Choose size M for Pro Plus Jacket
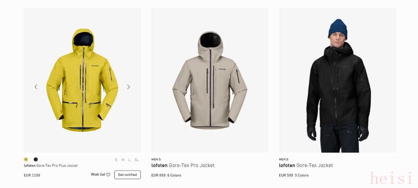 pos(123,160)
